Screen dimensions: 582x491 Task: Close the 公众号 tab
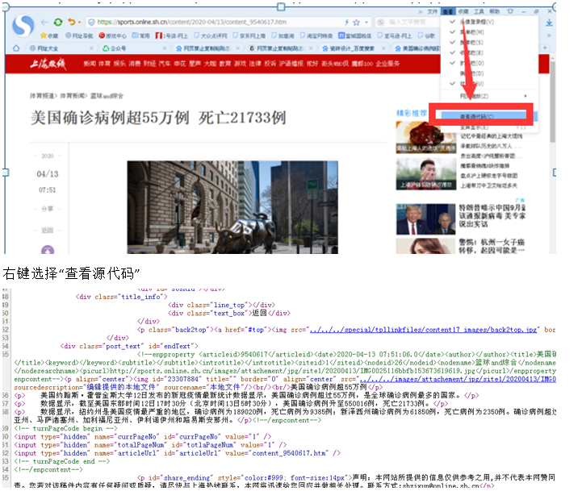click(x=165, y=48)
